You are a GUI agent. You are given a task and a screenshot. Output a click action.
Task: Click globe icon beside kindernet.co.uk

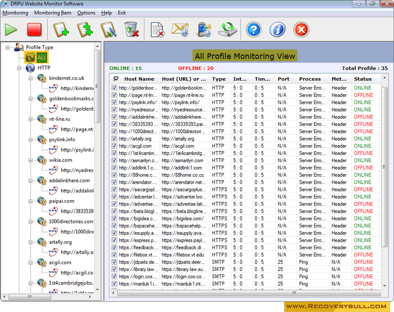42,78
